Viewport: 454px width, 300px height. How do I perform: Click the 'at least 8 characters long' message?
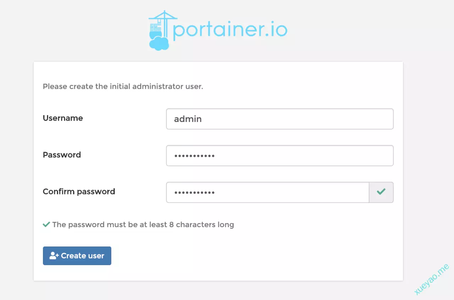(143, 224)
